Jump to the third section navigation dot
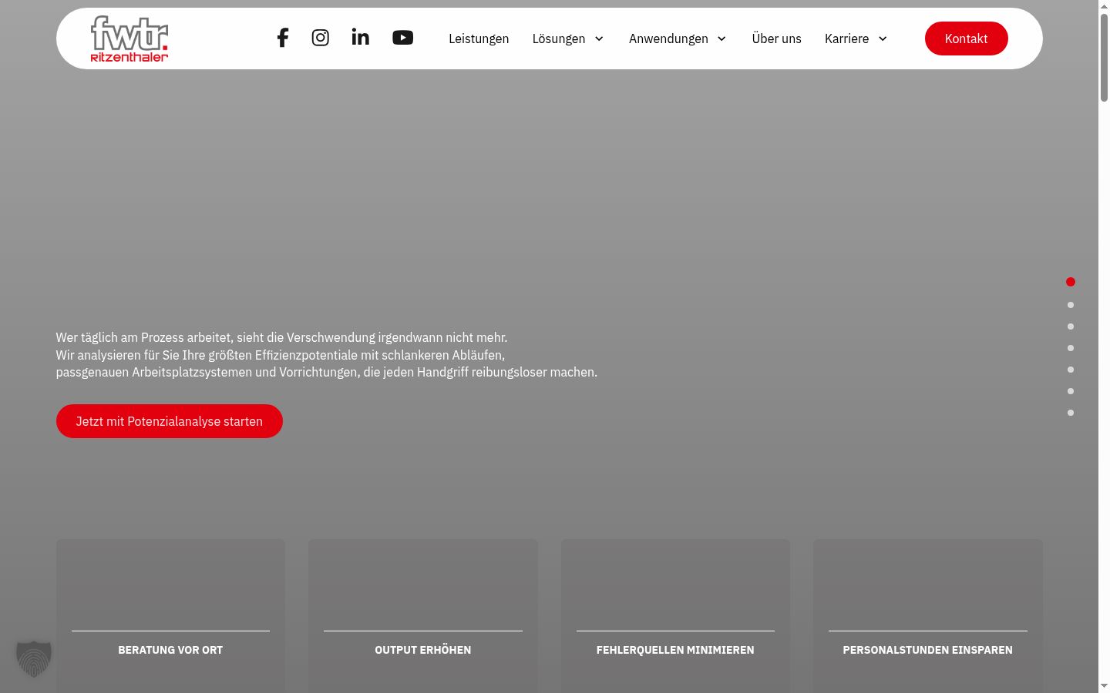 (1071, 326)
